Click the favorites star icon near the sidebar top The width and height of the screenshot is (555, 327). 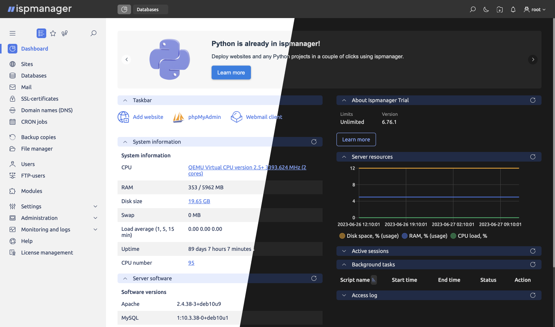click(x=53, y=33)
